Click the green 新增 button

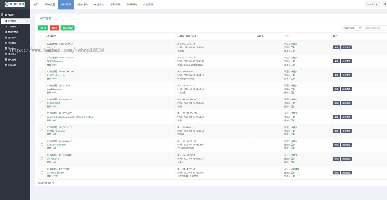click(x=43, y=28)
